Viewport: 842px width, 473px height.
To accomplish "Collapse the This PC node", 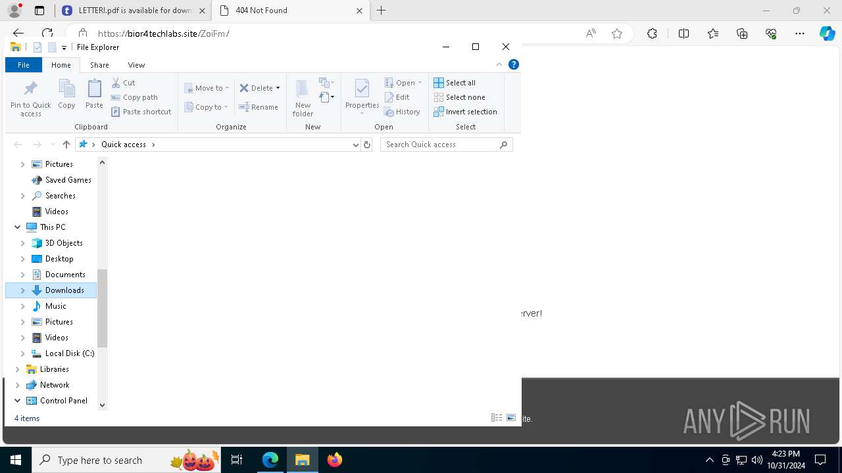I will coord(18,227).
